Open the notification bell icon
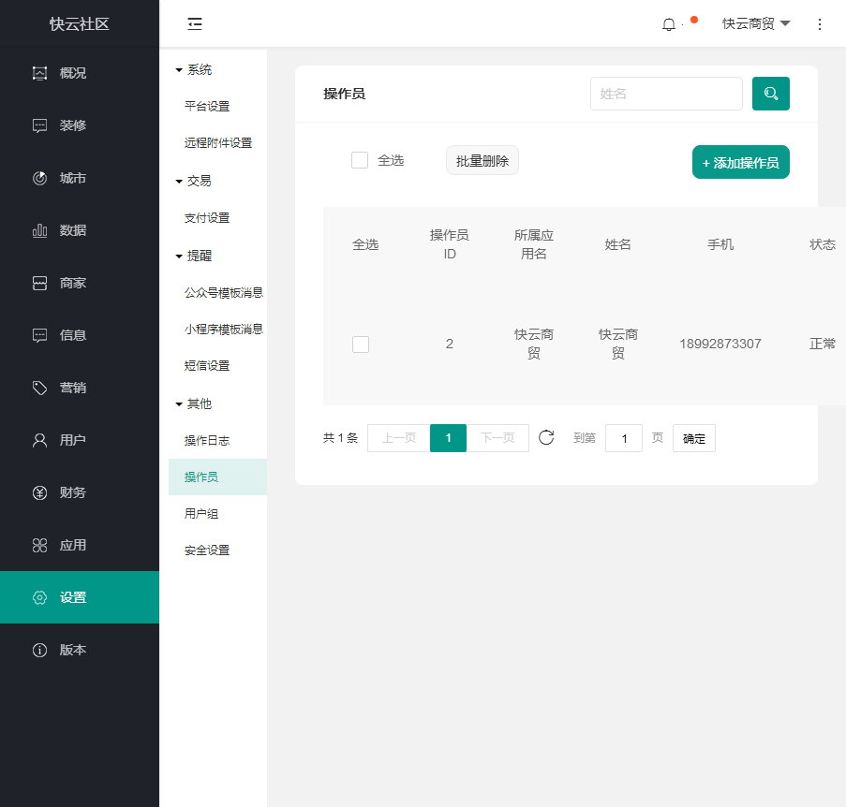The image size is (846, 807). [669, 25]
